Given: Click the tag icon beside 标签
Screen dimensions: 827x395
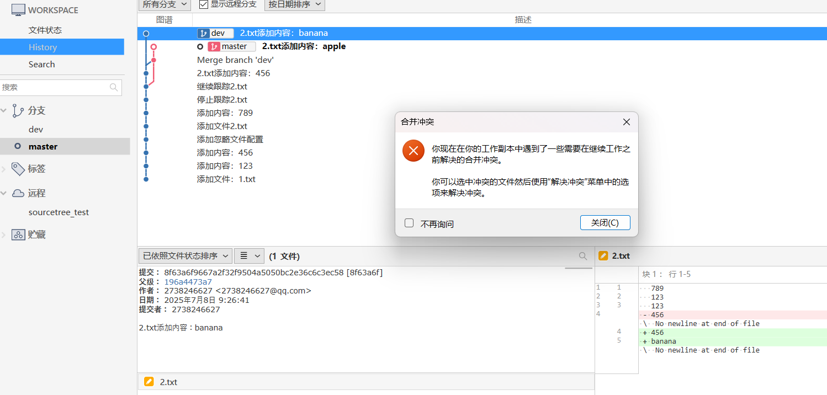Looking at the screenshot, I should click(18, 168).
